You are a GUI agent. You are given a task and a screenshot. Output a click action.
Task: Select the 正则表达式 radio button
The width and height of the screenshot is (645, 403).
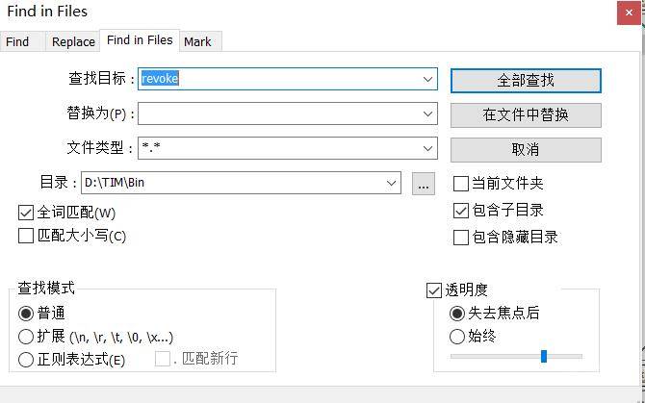pyautogui.click(x=26, y=360)
